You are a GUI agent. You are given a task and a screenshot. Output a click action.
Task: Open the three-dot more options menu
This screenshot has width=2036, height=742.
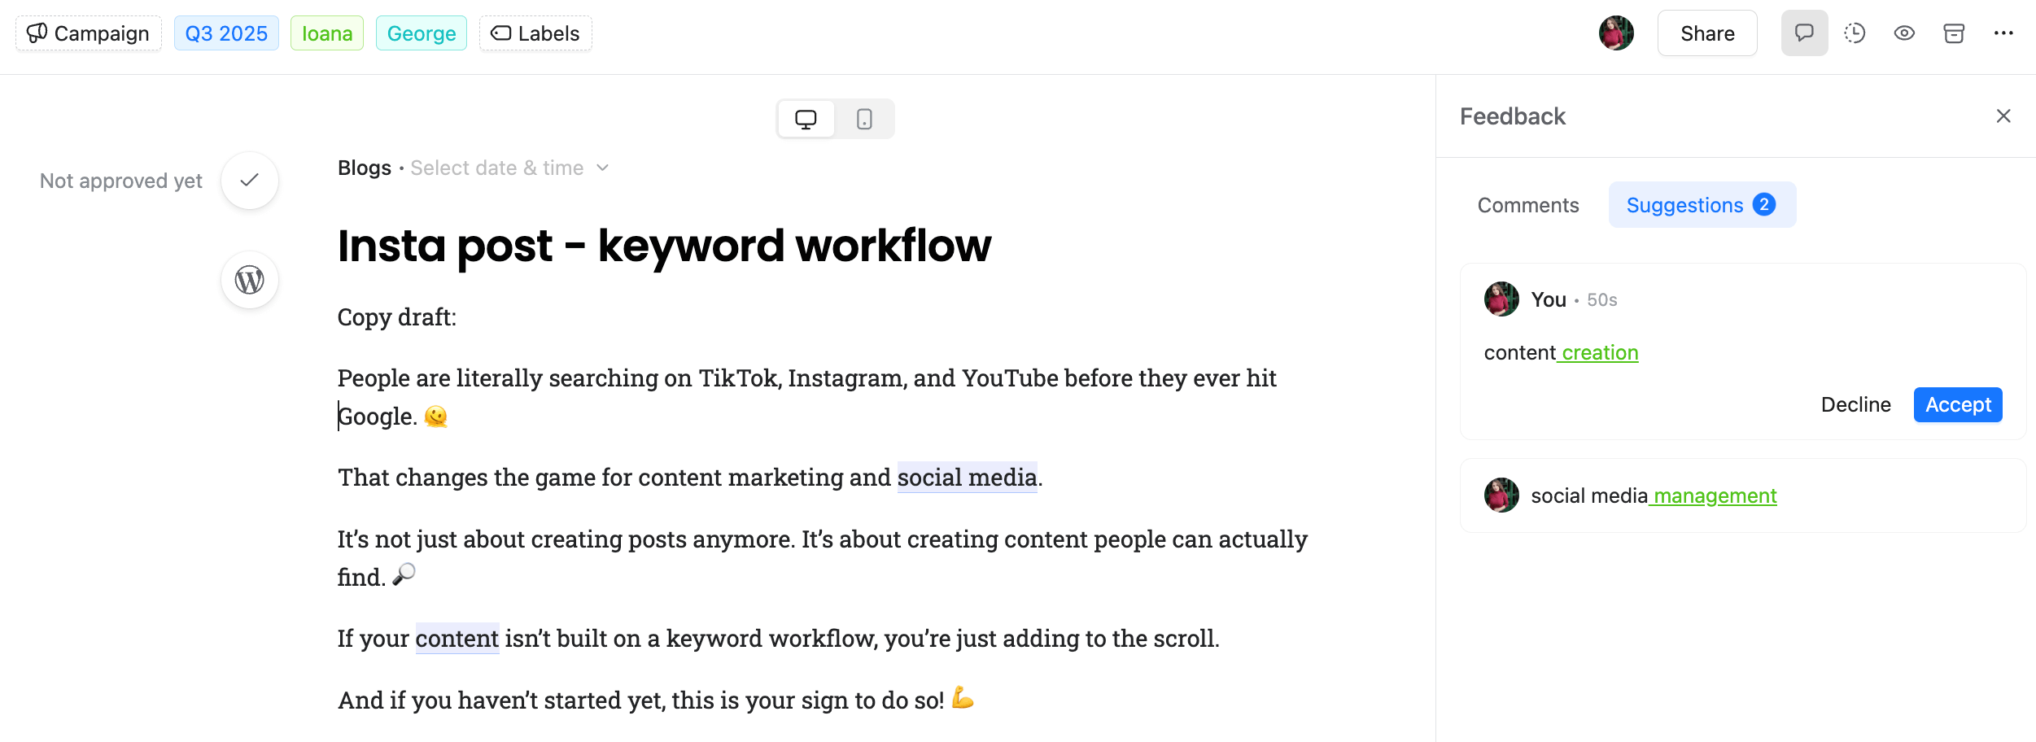click(x=2003, y=33)
